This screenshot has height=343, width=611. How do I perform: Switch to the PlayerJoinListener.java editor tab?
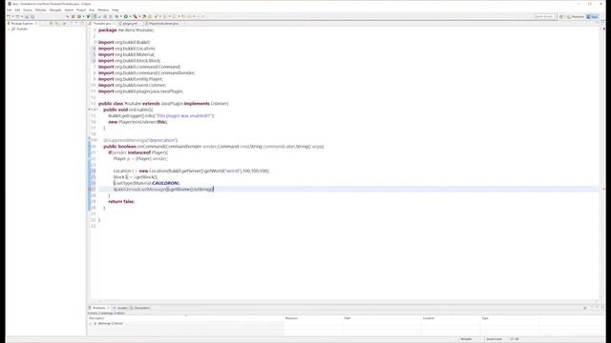[x=163, y=24]
